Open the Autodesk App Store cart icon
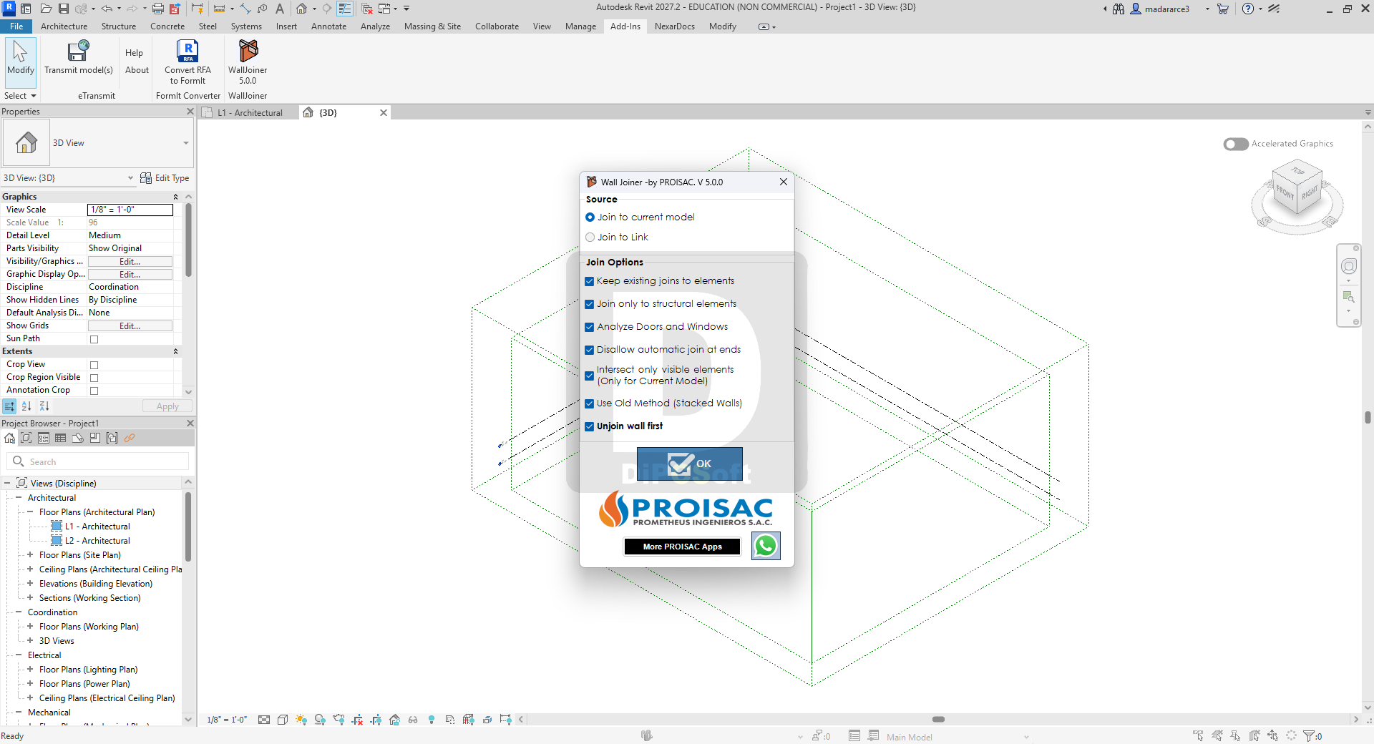Image resolution: width=1374 pixels, height=744 pixels. 1223,9
